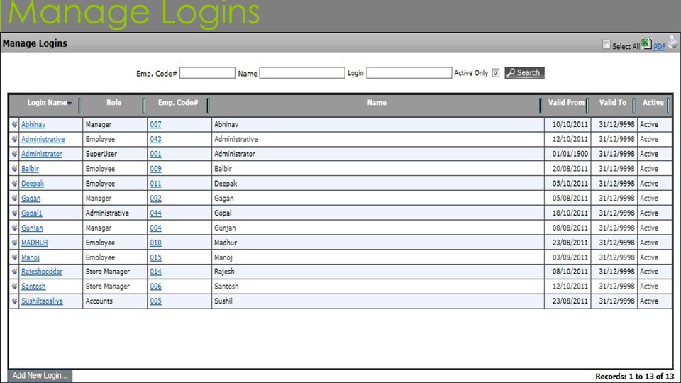Open employee code 015 link
The width and height of the screenshot is (681, 383).
[156, 257]
